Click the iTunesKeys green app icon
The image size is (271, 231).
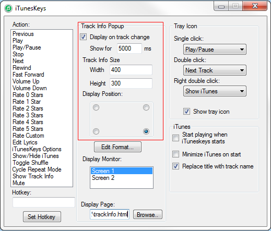tap(8, 8)
